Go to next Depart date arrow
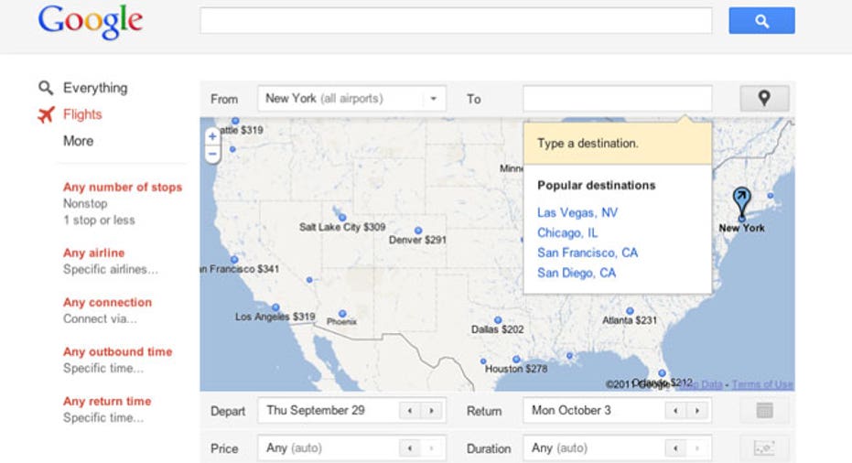Screen dimensions: 852x463 pos(431,411)
